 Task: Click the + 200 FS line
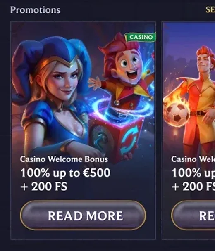[x=44, y=187]
